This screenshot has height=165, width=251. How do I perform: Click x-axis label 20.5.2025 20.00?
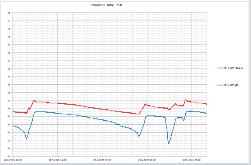tap(147, 160)
